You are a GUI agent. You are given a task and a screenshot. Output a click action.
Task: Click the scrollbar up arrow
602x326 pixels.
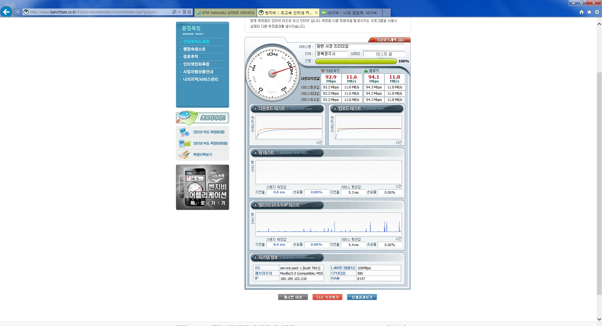pyautogui.click(x=599, y=24)
